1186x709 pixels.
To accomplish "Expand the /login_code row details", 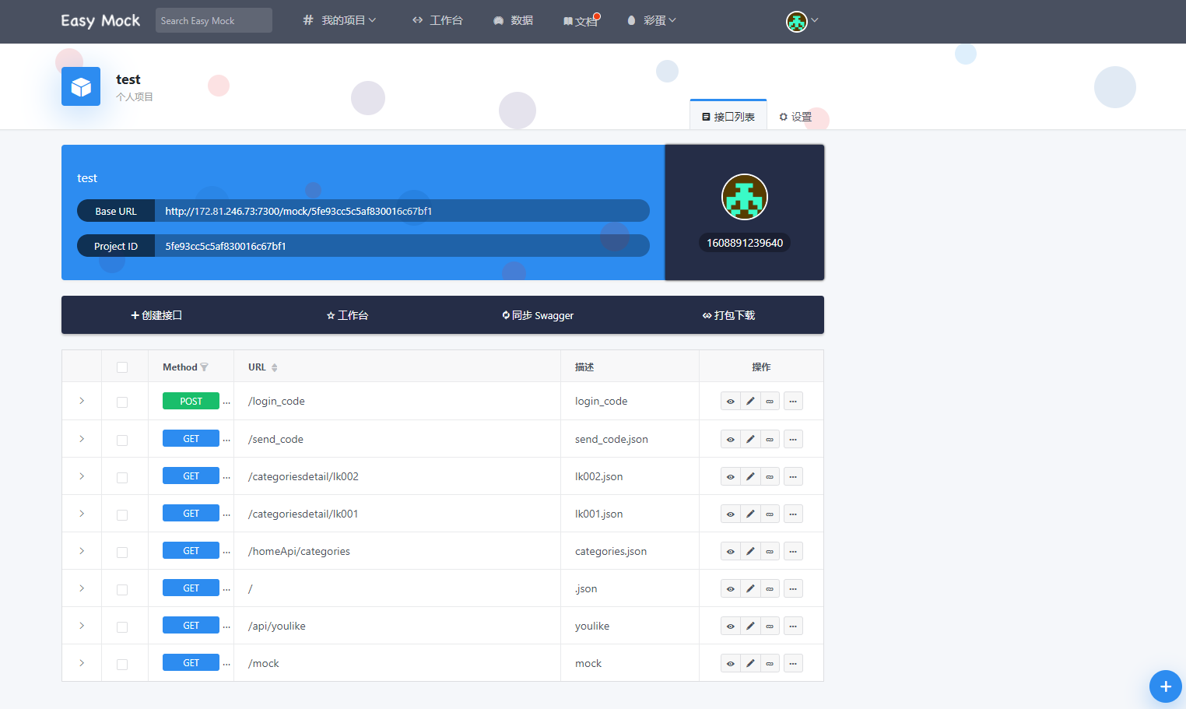I will point(82,401).
